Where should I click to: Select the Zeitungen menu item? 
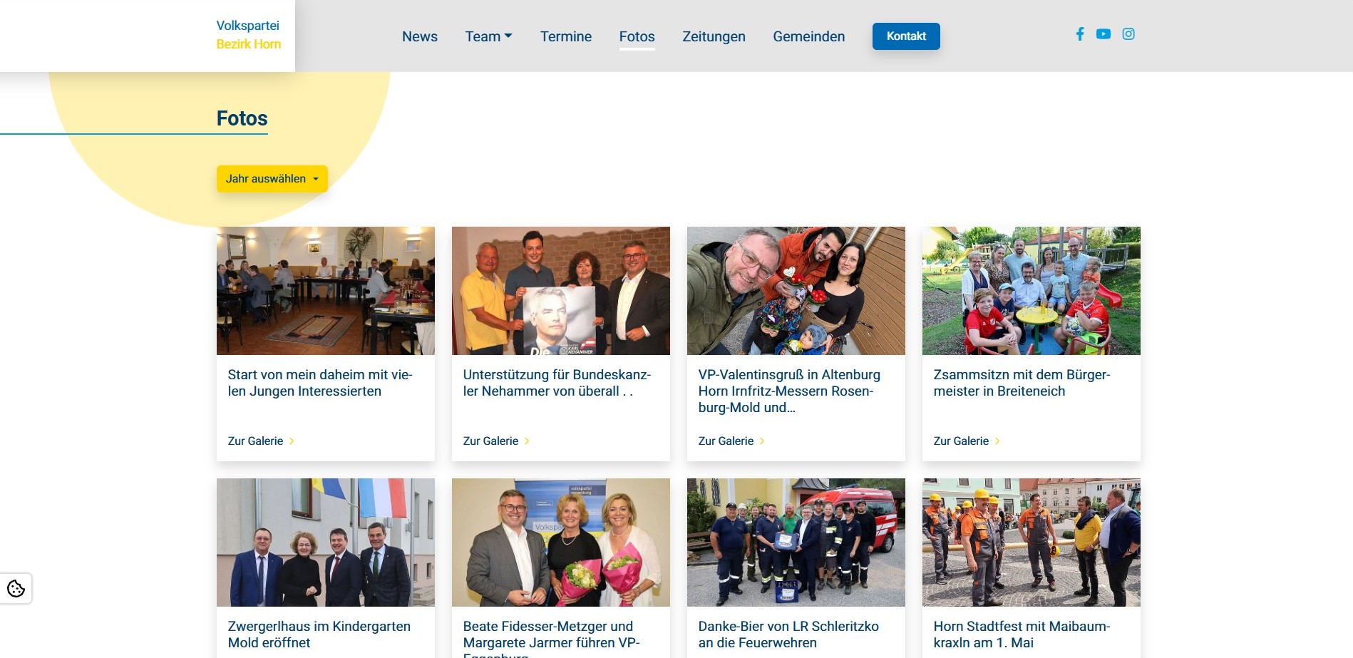(714, 36)
